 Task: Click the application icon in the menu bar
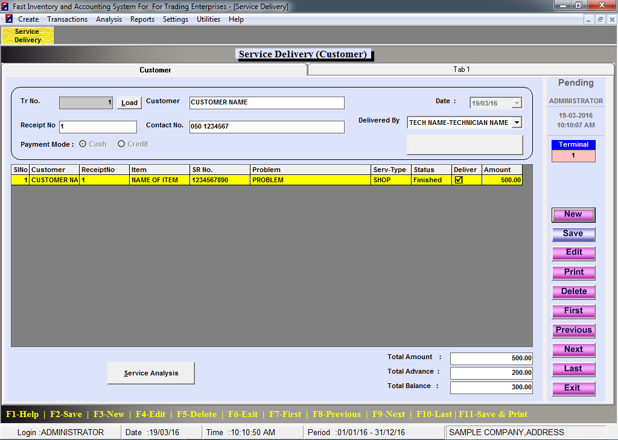9,19
